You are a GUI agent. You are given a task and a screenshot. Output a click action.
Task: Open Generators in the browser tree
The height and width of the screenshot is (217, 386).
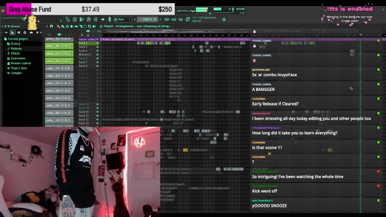point(18,58)
